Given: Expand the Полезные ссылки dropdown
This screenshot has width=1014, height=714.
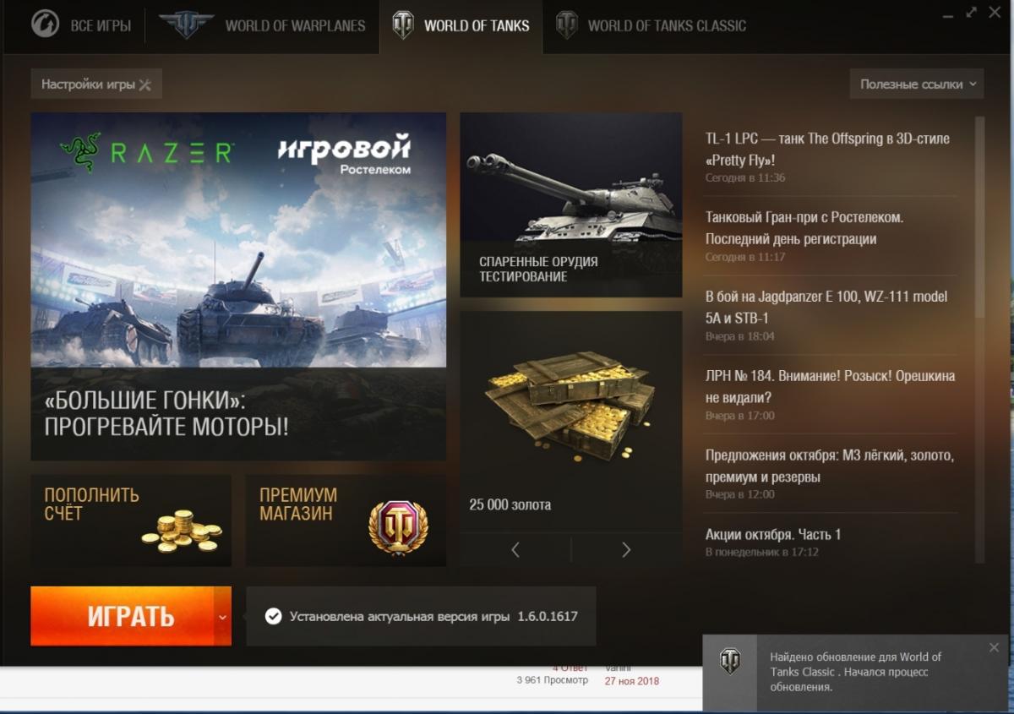Looking at the screenshot, I should (x=917, y=84).
